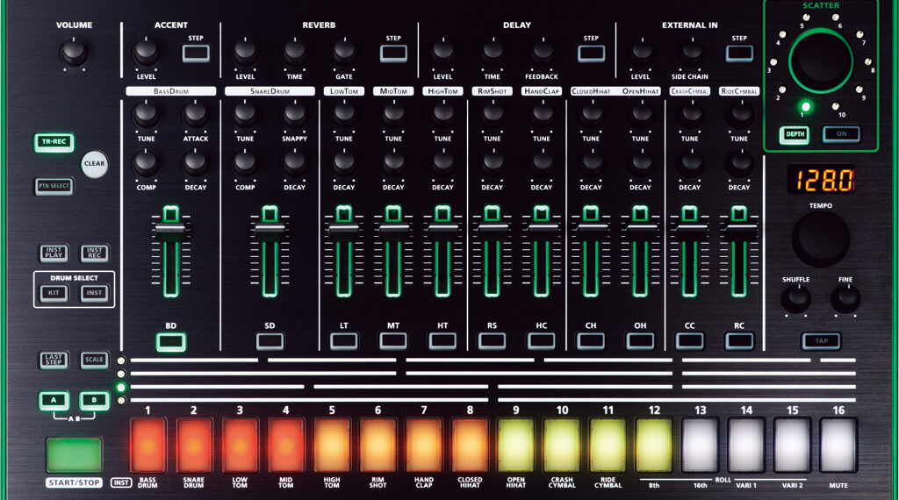899x500 pixels.
Task: Toggle the External In STEP button
Action: [739, 54]
